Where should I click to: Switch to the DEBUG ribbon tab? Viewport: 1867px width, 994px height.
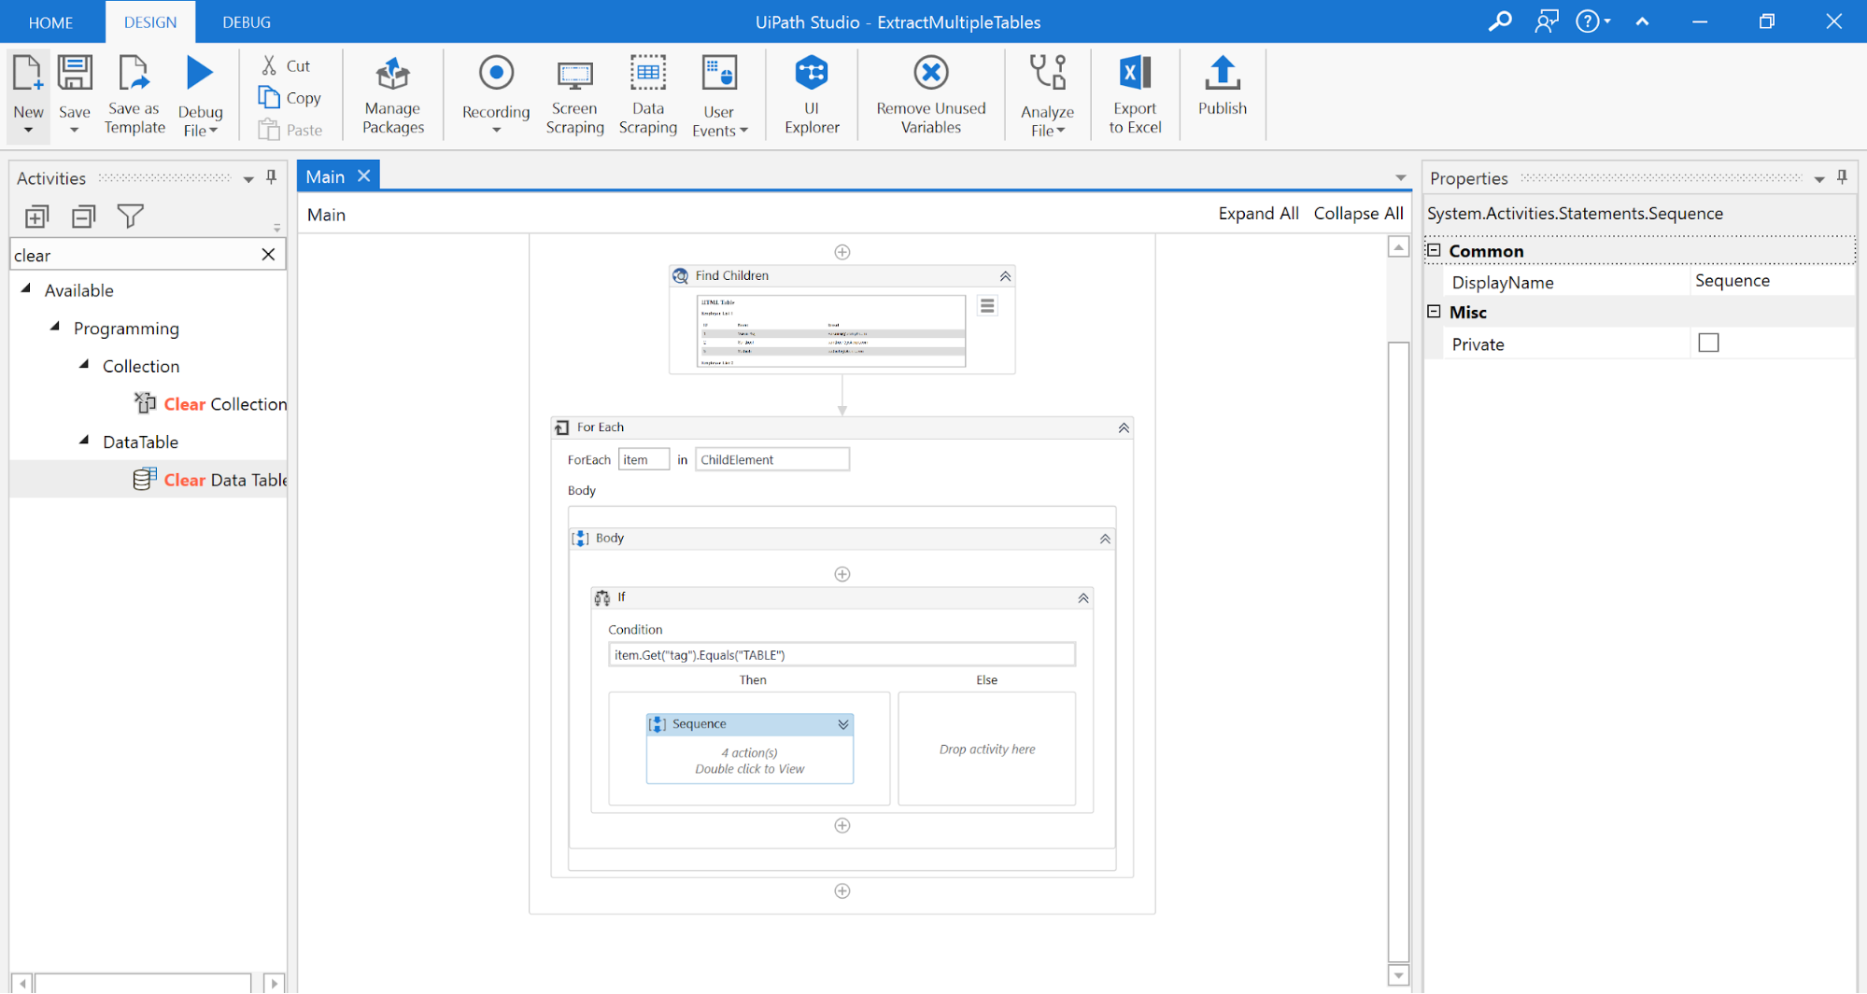(x=247, y=22)
